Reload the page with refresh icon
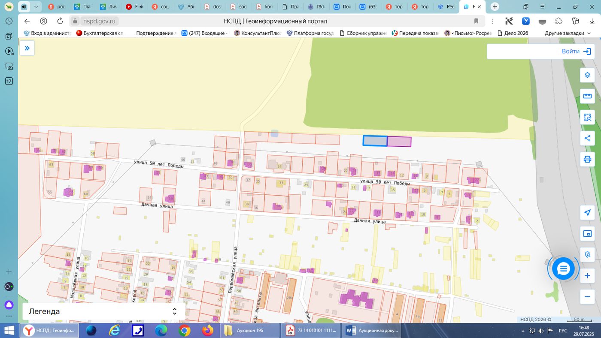This screenshot has height=338, width=601. click(x=60, y=21)
